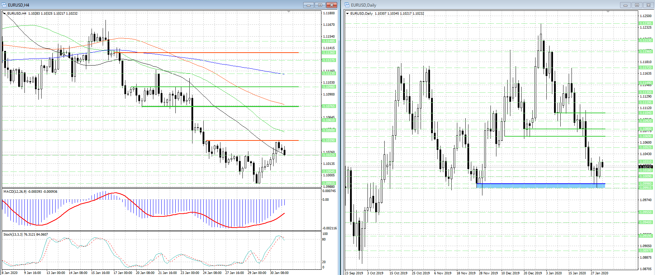Open the arrow menu beside the EURUSD,H4 chart label

click(5, 13)
